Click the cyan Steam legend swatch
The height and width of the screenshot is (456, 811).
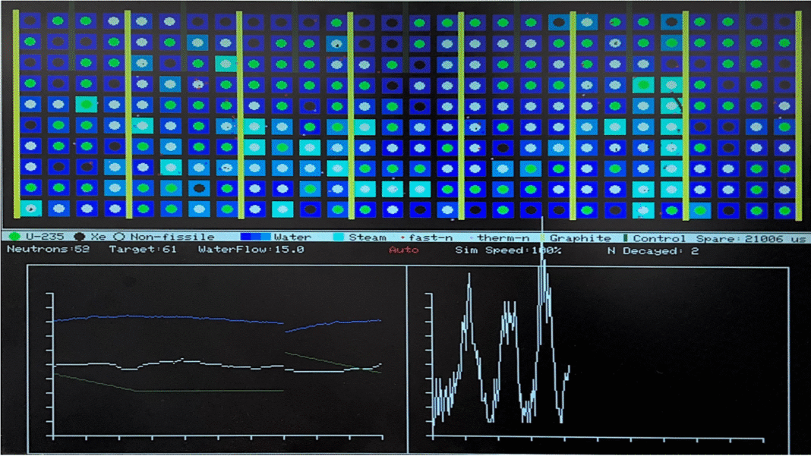pyautogui.click(x=338, y=237)
